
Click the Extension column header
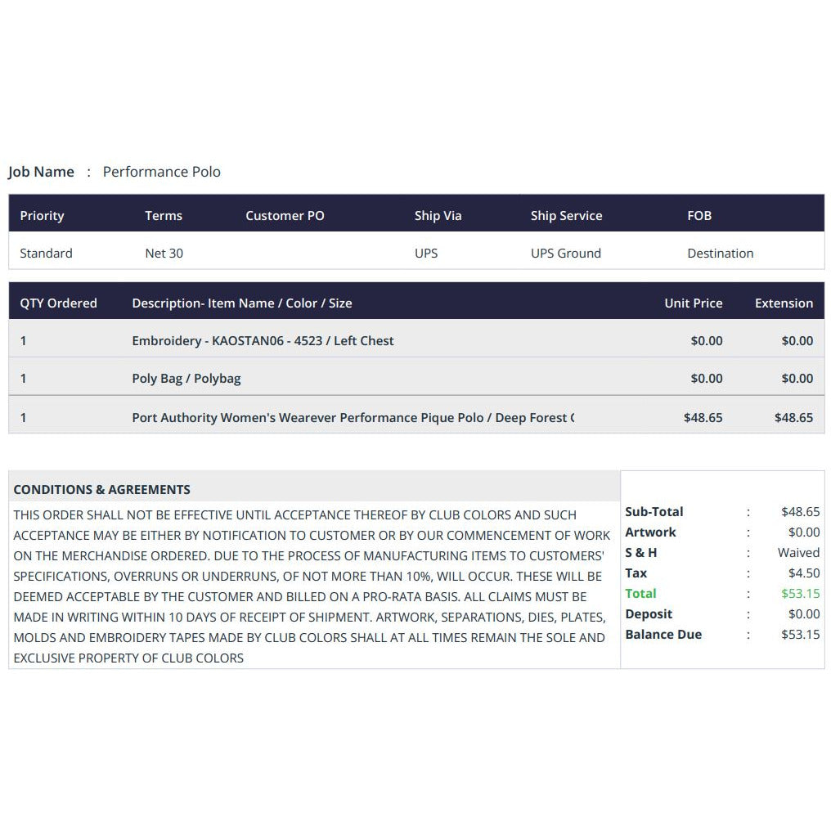coord(784,303)
